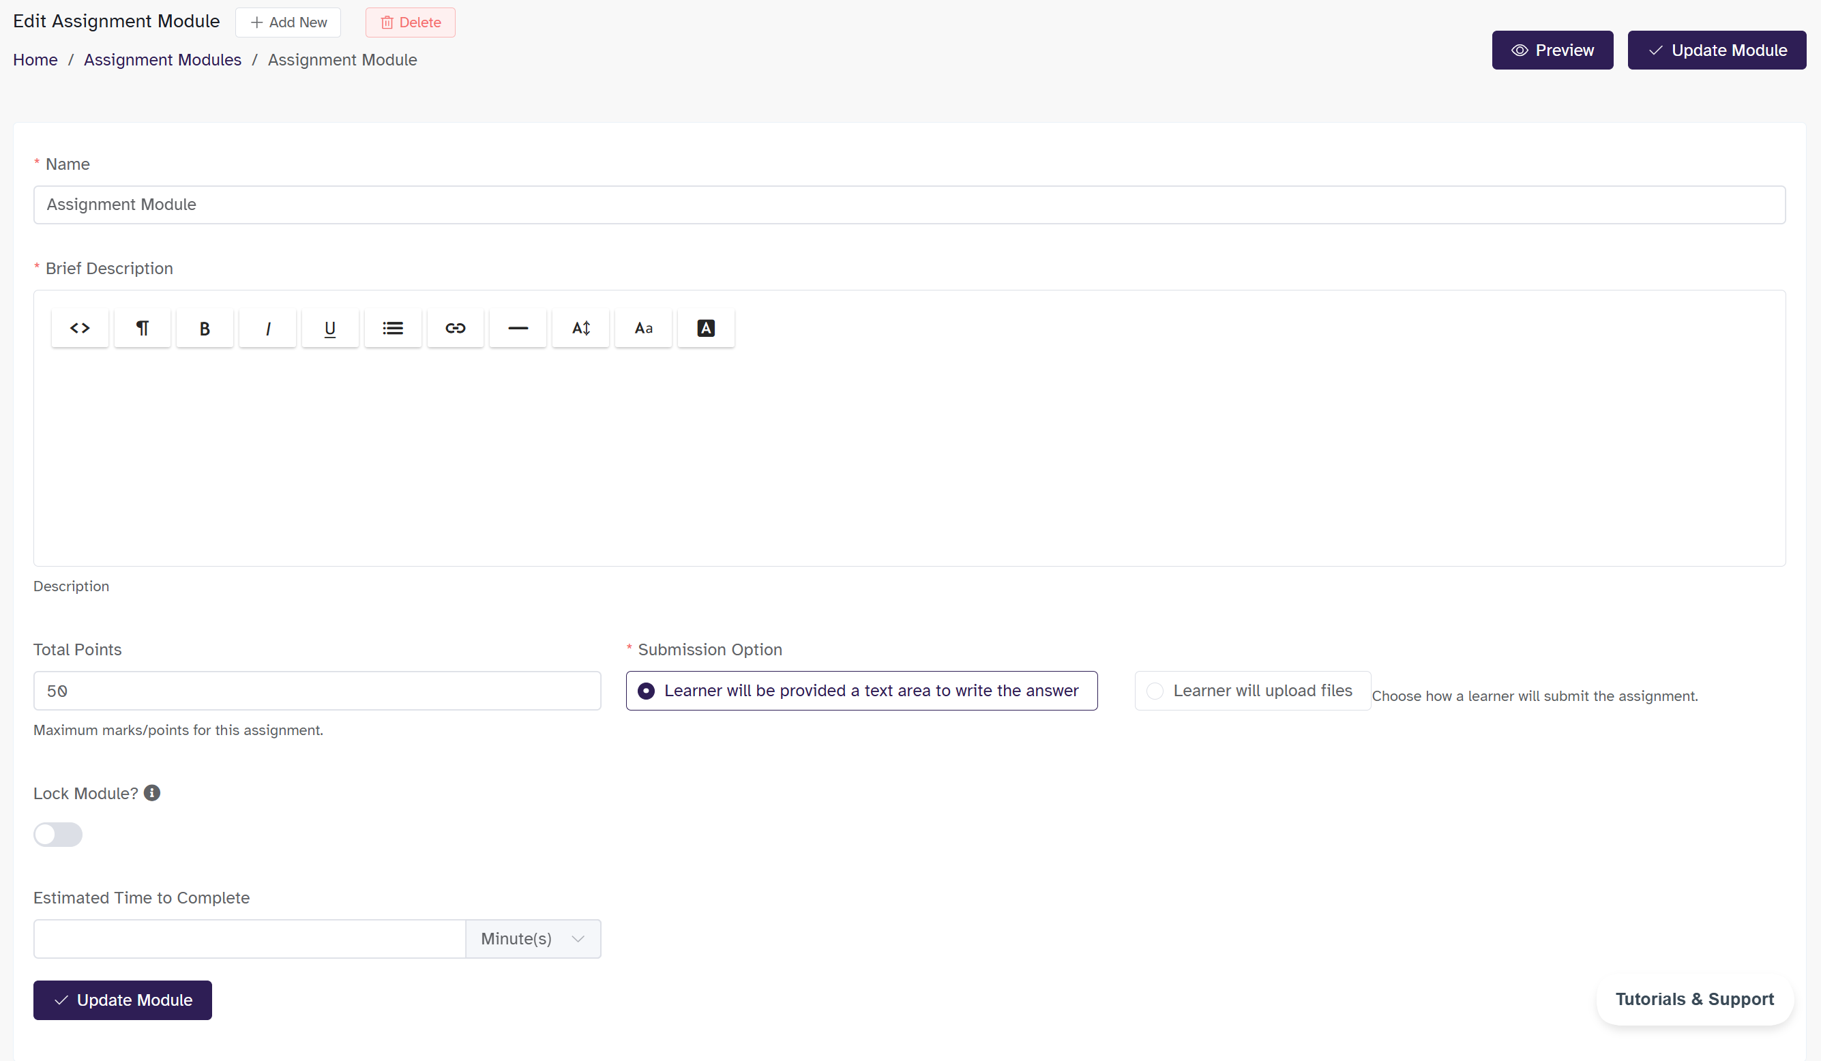The image size is (1821, 1061).
Task: Apply italic formatting in editor toolbar
Action: pos(267,329)
